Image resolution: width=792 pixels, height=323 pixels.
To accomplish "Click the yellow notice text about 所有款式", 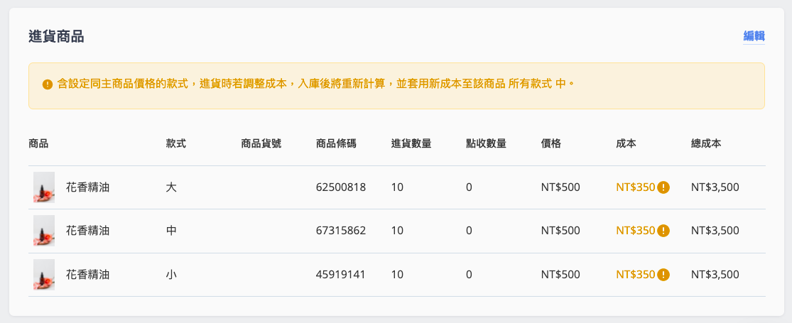I will (x=315, y=84).
